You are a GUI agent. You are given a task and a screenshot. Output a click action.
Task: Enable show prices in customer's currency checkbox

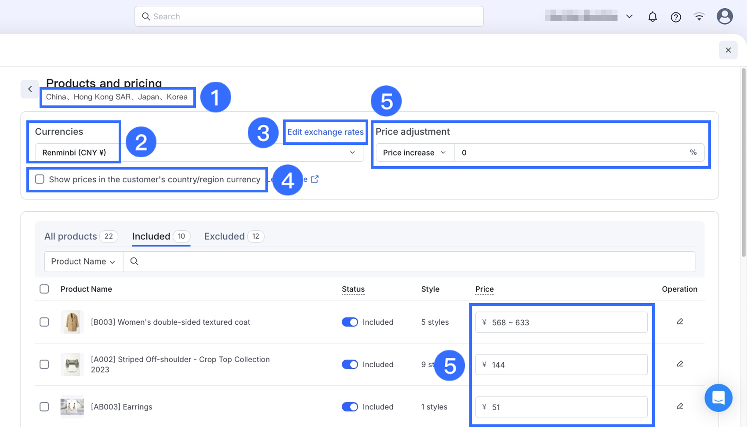point(40,179)
